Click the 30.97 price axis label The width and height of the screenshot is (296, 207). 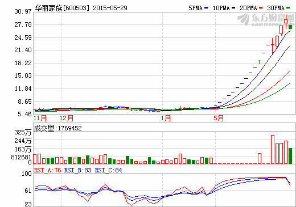coord(23,11)
